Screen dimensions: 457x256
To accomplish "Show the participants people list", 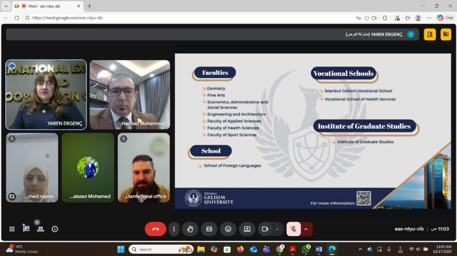I will coord(40,229).
